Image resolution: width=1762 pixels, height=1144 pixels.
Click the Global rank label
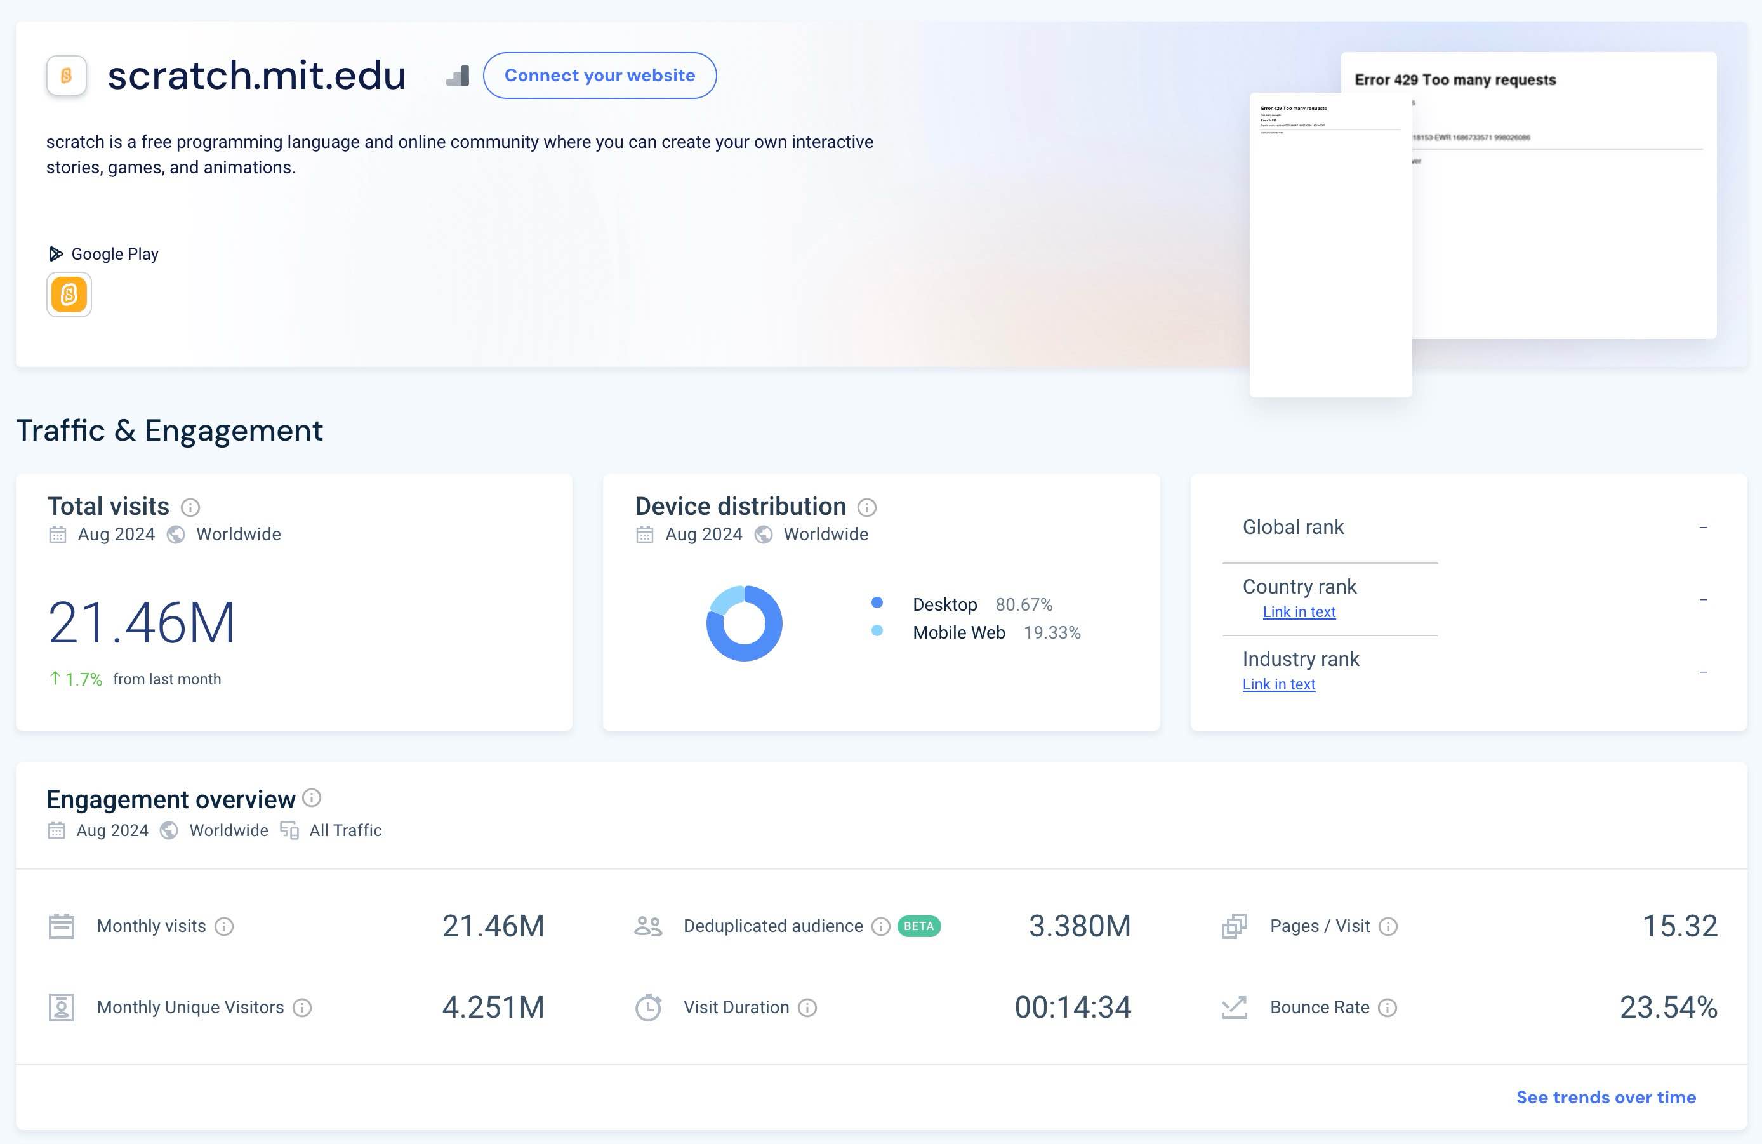pyautogui.click(x=1293, y=527)
